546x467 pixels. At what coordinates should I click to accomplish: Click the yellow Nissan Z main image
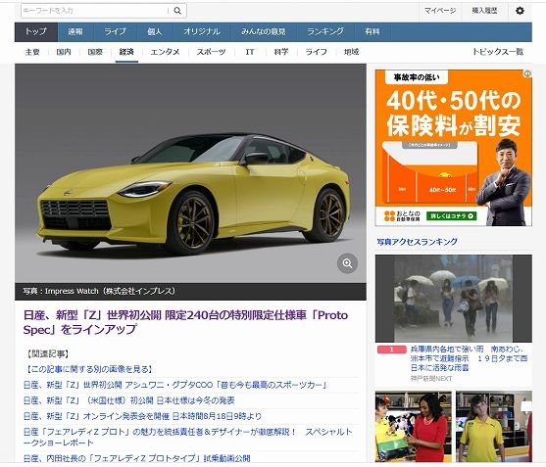pos(190,173)
